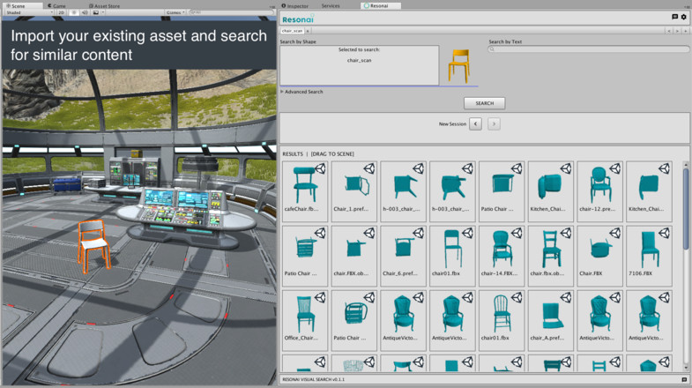Switch to the Game tab
692x388 pixels.
56,6
